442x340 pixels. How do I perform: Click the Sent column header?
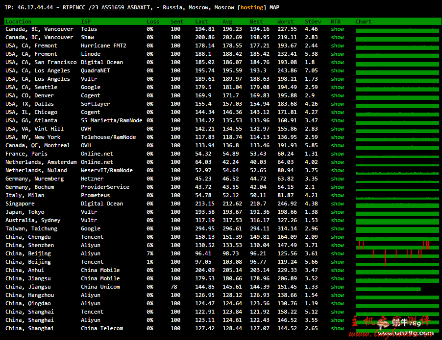coord(177,22)
